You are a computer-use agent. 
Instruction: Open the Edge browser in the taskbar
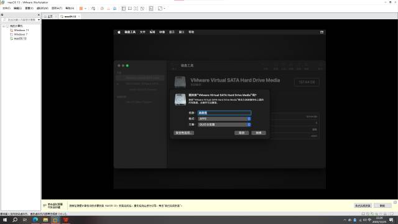(35, 220)
